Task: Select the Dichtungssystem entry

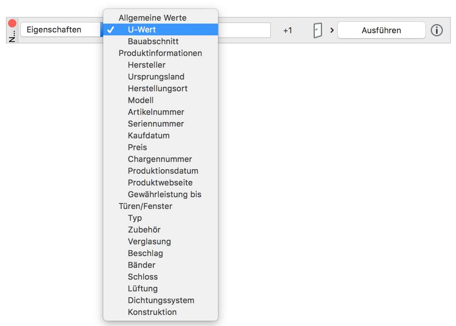Action: [160, 300]
